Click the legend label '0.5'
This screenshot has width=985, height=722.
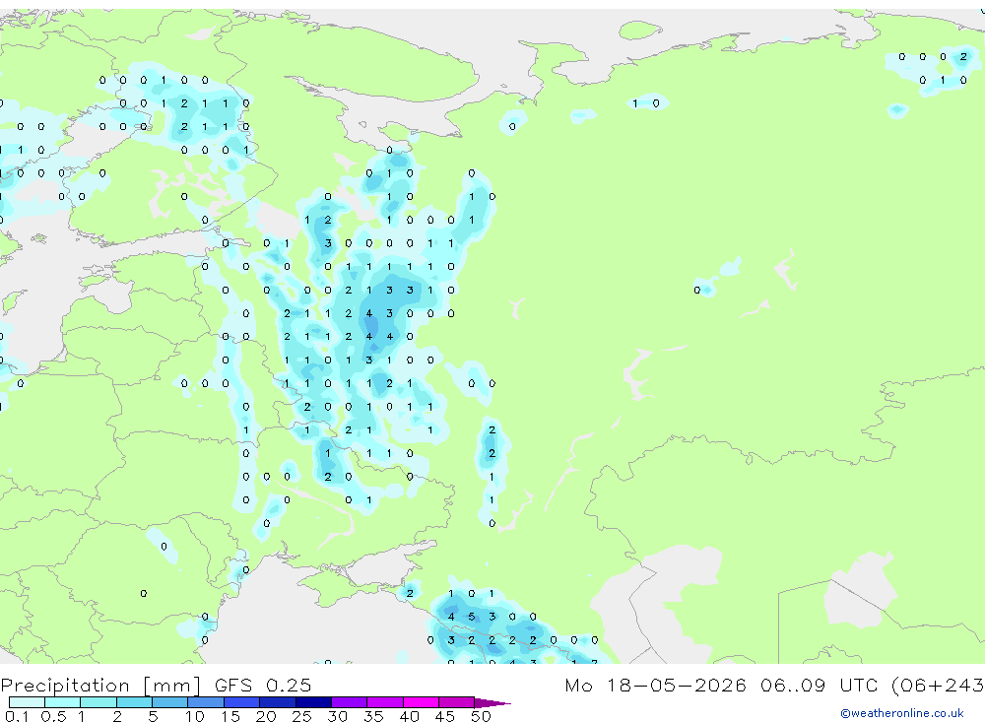pyautogui.click(x=53, y=716)
